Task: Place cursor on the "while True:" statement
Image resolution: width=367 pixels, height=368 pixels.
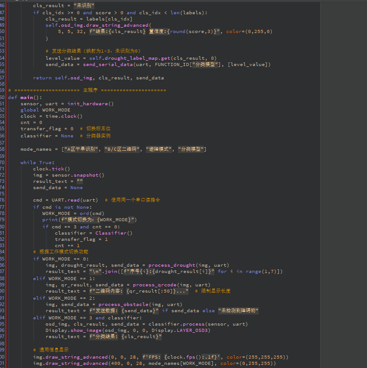Action: (37, 162)
